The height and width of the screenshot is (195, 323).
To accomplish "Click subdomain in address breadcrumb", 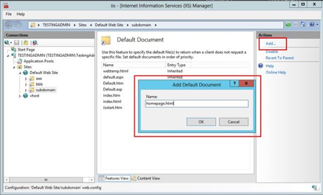I will [141, 25].
